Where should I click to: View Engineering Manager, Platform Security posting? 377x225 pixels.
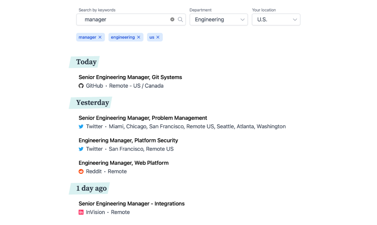(128, 141)
